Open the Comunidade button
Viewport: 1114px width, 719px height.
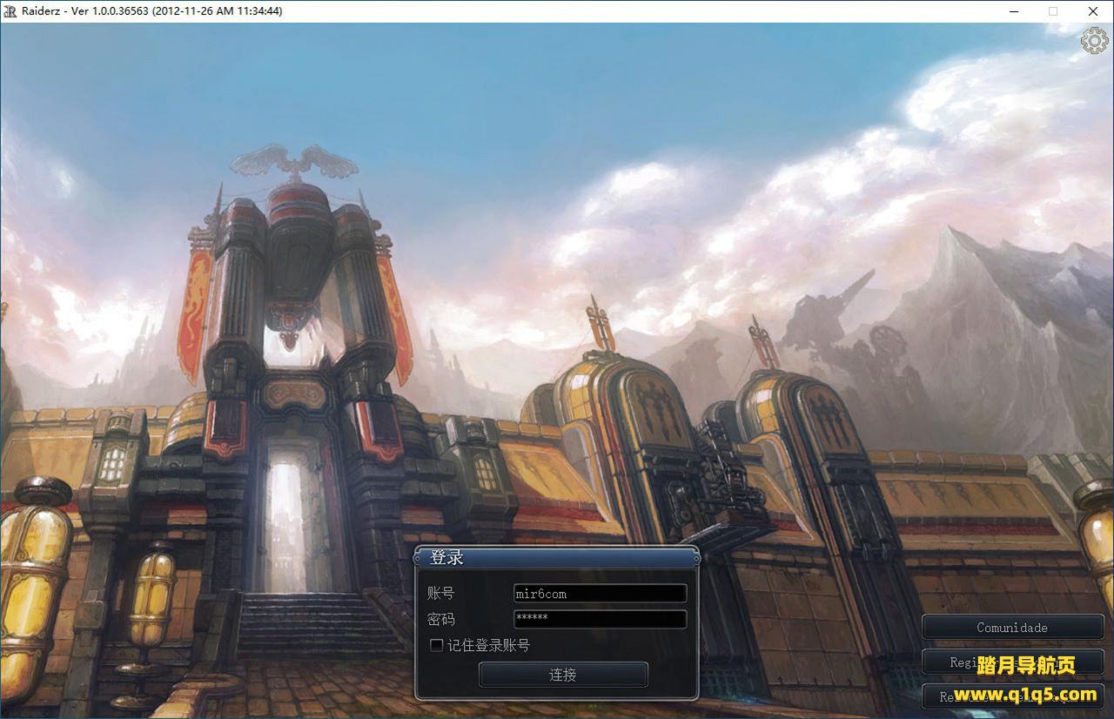pos(1012,627)
